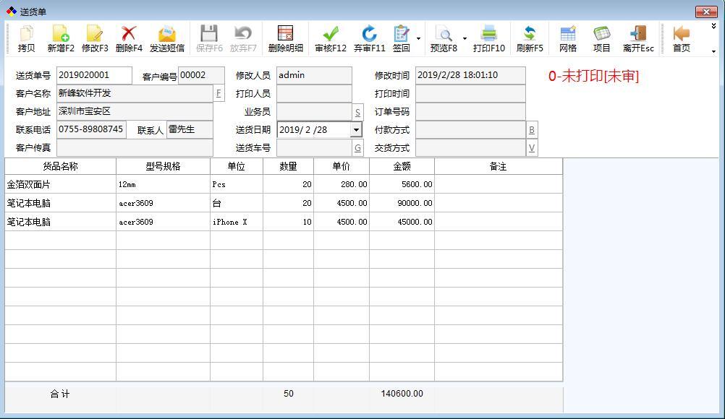Click the 12mm specification cell

[164, 185]
